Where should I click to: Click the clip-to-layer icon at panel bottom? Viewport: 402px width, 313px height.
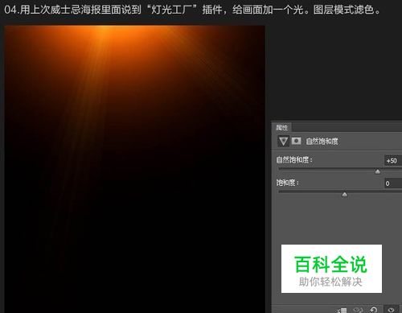343,311
